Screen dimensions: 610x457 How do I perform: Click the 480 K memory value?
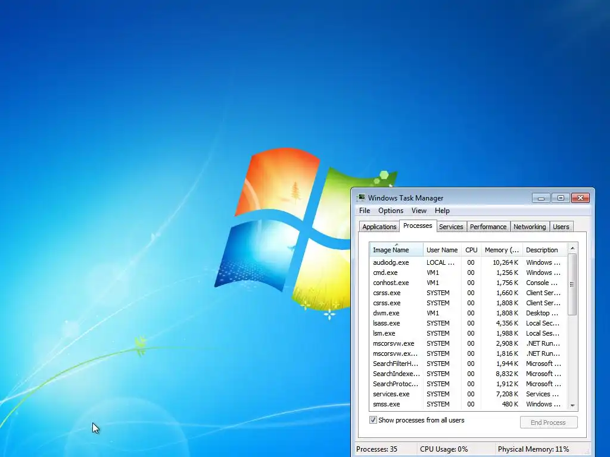coord(510,404)
